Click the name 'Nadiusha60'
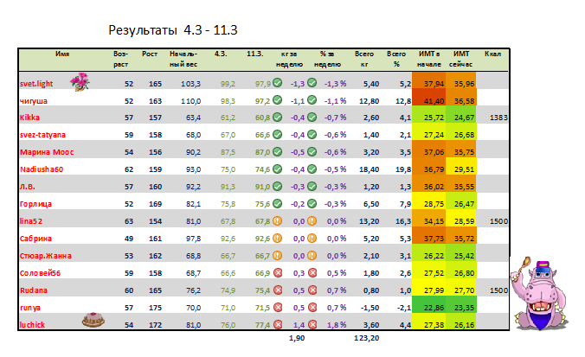Image resolution: width=585 pixels, height=357 pixels. click(x=42, y=169)
